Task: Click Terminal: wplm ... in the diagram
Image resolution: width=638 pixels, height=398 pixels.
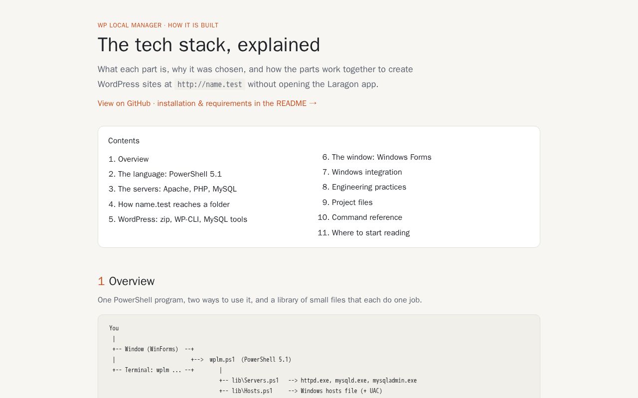Action: pos(153,370)
